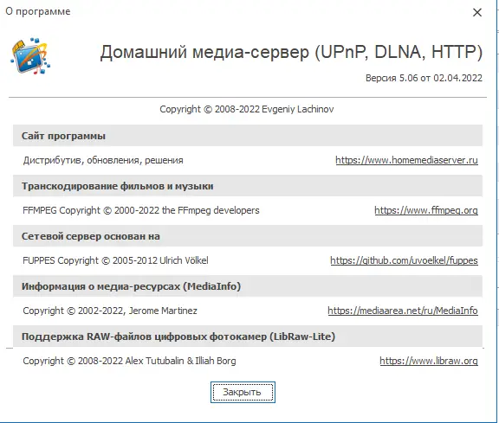
Task: Click the text Дистрибутив, обновления, решения
Action: pos(103,160)
